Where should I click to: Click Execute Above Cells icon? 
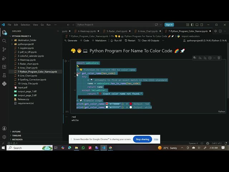pyautogui.click(x=200, y=58)
